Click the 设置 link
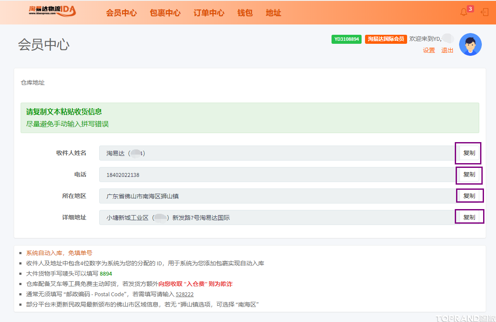 tap(429, 50)
